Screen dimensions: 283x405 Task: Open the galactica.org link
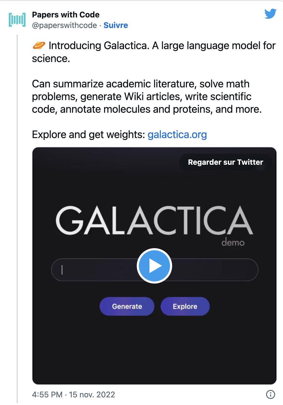(177, 135)
